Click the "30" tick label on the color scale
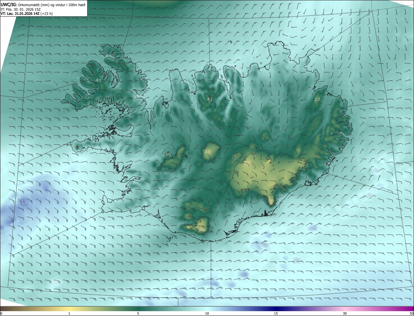The height and width of the screenshot is (316, 414). coord(345,313)
